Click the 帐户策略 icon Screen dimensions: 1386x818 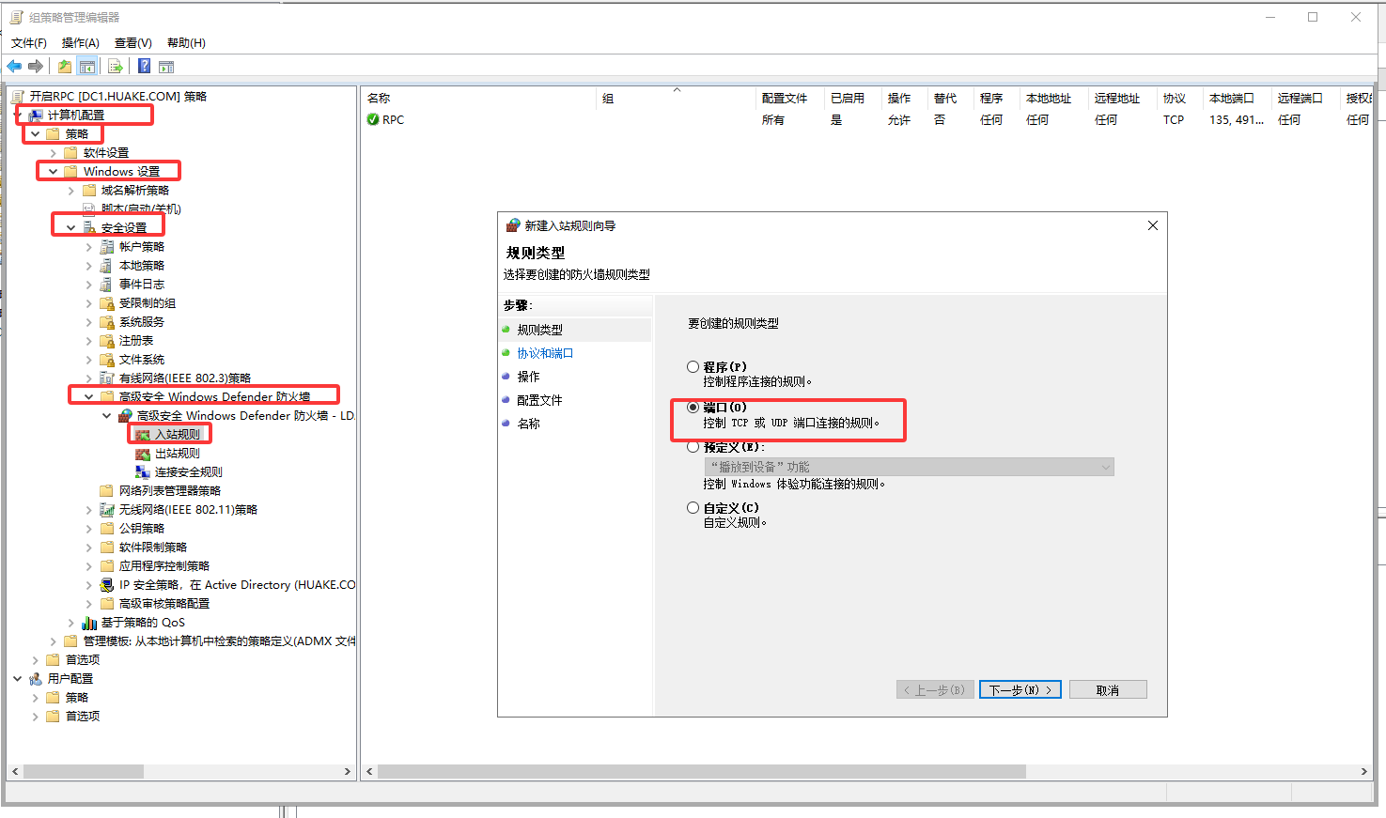[x=107, y=247]
